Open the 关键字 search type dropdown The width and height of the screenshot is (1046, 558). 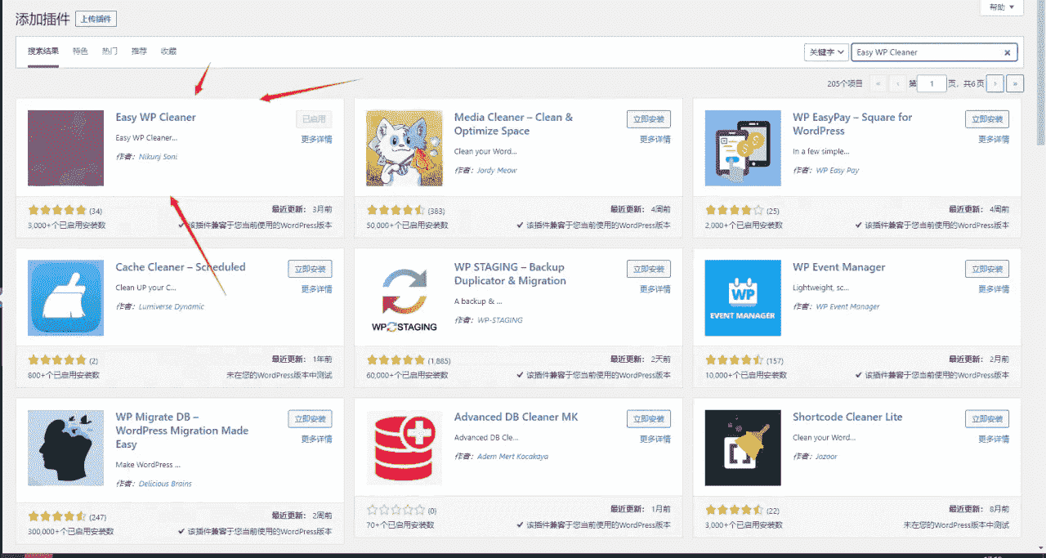tap(825, 52)
